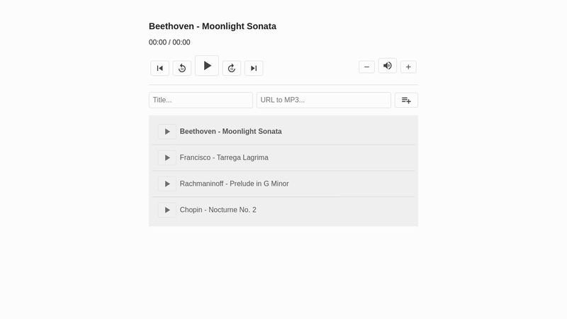Skip to the next track
The width and height of the screenshot is (567, 319).
pyautogui.click(x=254, y=68)
